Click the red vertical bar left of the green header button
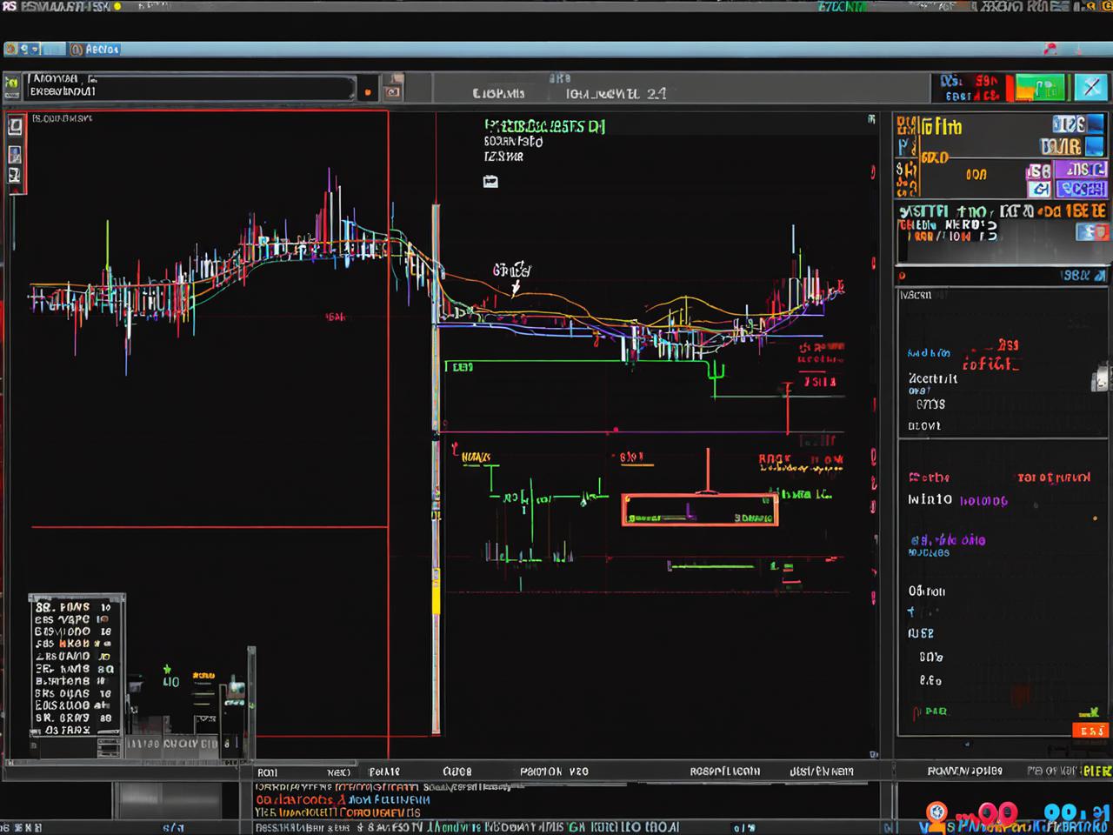1113x835 pixels. [x=1010, y=88]
